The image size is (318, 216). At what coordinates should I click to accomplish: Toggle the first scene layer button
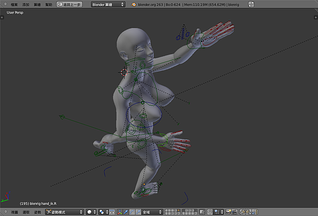click(166, 210)
